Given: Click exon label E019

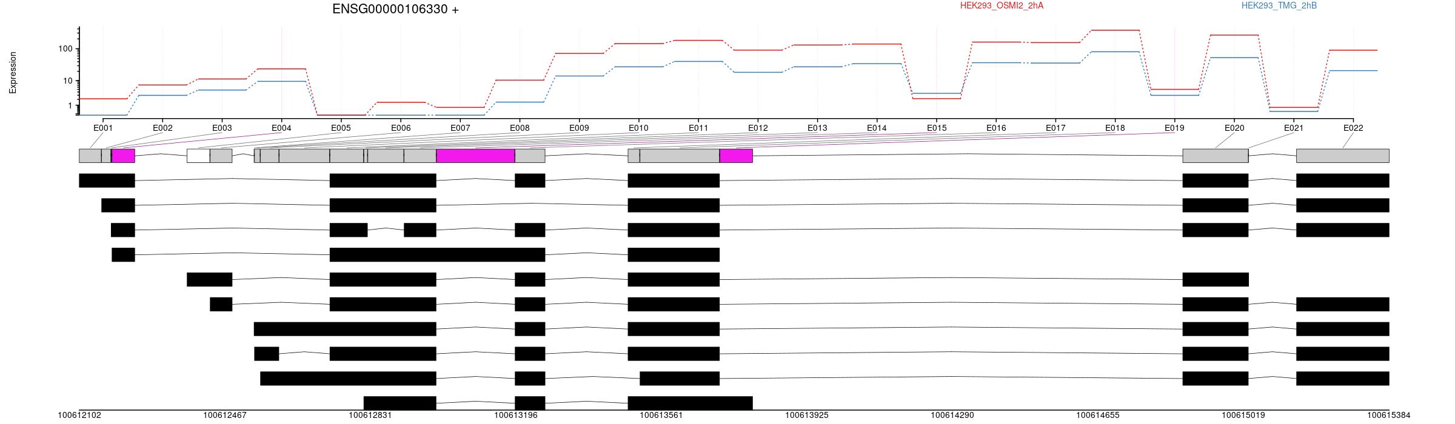Looking at the screenshot, I should coord(1174,128).
